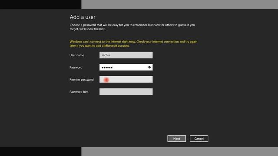Click the 'Choose a password' instruction text
Viewport: 278px width, 156px height.
click(132, 27)
